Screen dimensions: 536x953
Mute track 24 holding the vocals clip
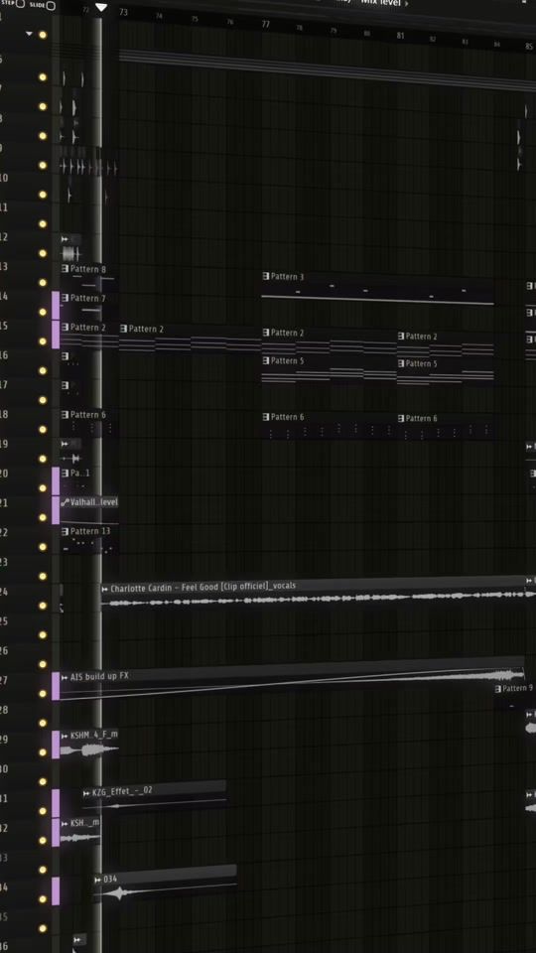43,606
